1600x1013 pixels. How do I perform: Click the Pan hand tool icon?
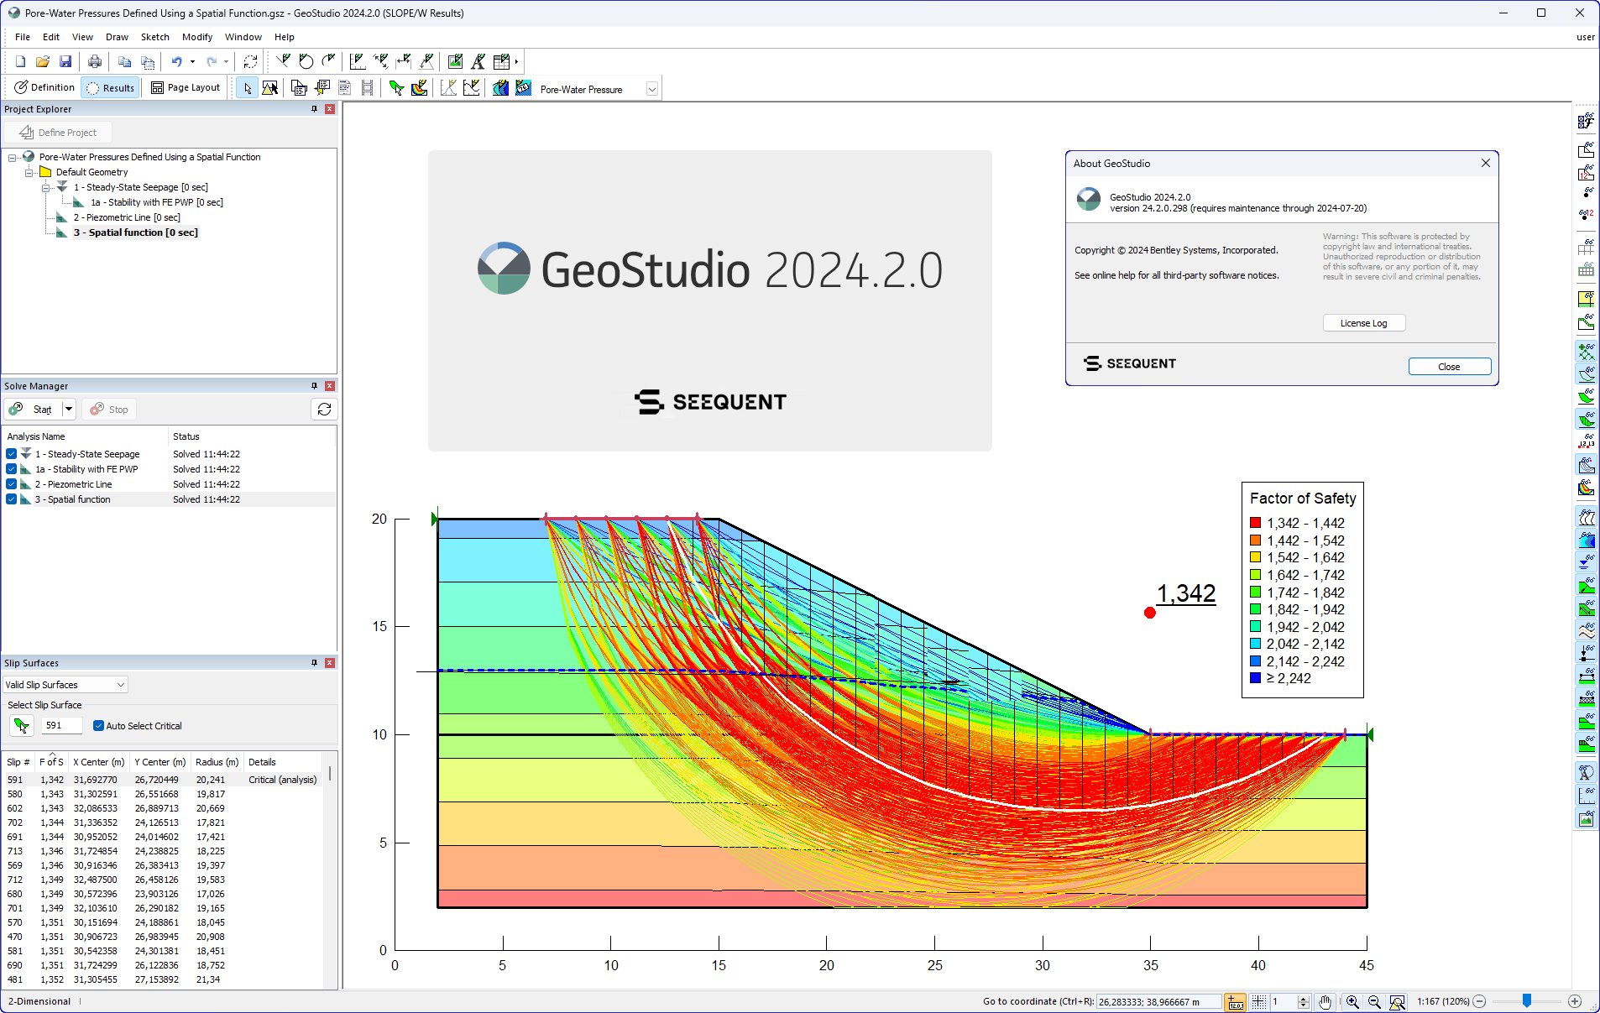pos(1325,1001)
